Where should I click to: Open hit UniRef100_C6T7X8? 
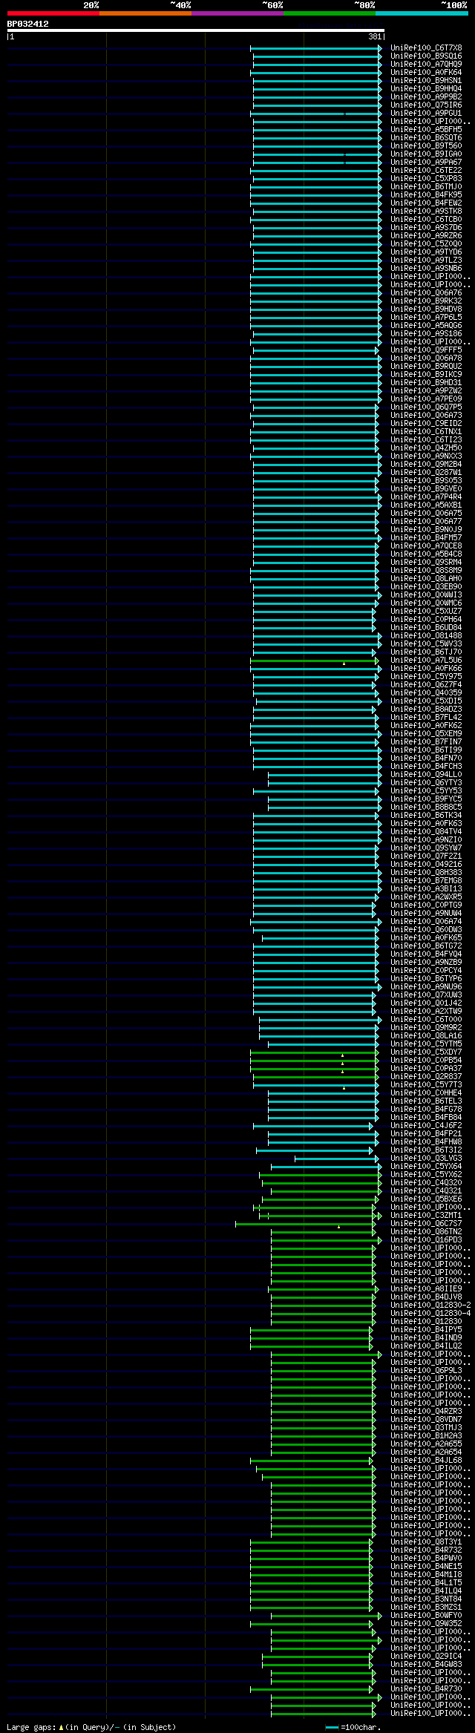click(x=426, y=47)
